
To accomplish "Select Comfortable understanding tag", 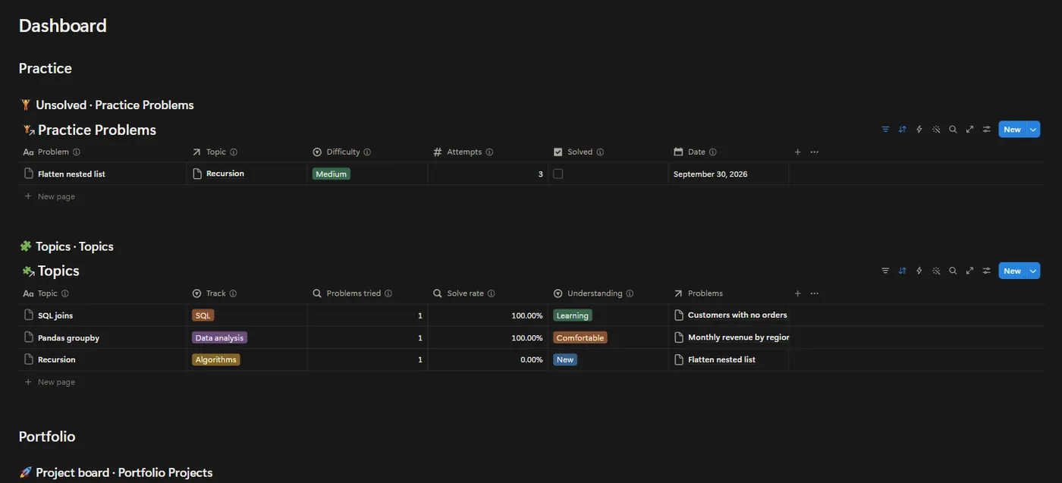I will pyautogui.click(x=580, y=337).
